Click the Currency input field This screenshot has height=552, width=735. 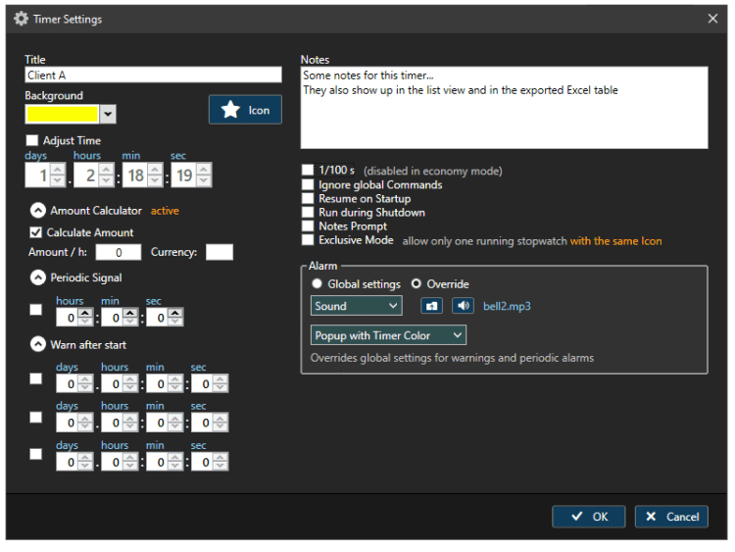[220, 252]
